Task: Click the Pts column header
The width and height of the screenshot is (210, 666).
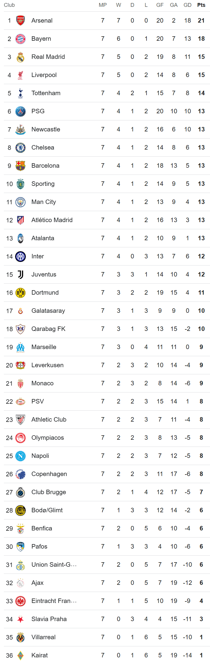Action: pyautogui.click(x=201, y=5)
